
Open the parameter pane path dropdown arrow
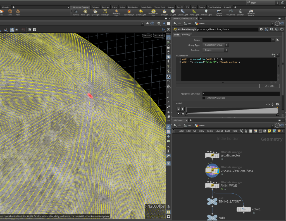click(272, 23)
